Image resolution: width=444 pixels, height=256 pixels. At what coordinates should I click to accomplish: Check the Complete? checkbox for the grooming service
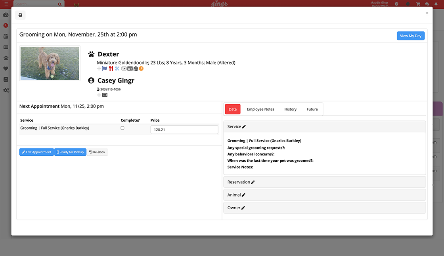[x=122, y=128]
